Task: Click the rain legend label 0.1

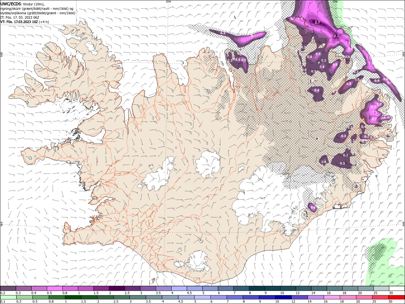Action: (x=3, y=302)
